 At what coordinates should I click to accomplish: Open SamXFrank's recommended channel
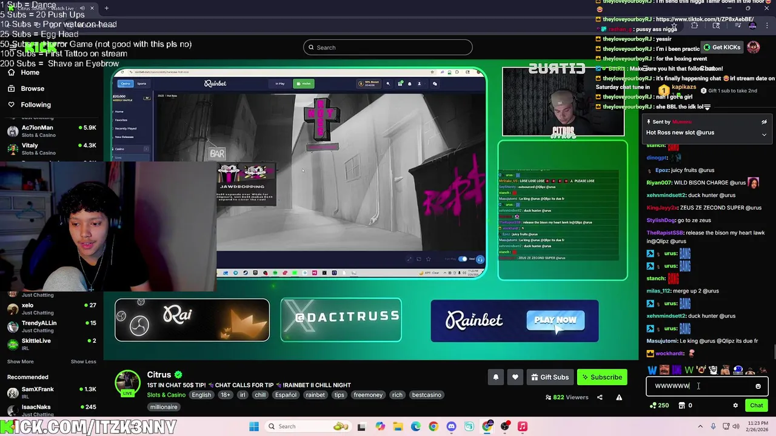[51, 392]
